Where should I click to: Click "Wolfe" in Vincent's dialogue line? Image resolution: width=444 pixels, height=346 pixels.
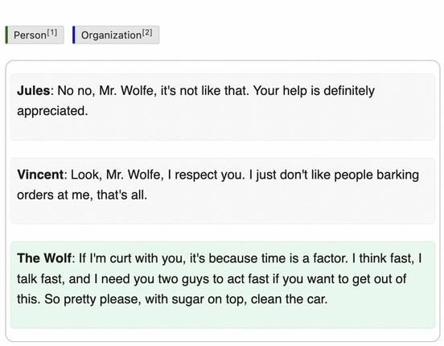[x=146, y=175]
